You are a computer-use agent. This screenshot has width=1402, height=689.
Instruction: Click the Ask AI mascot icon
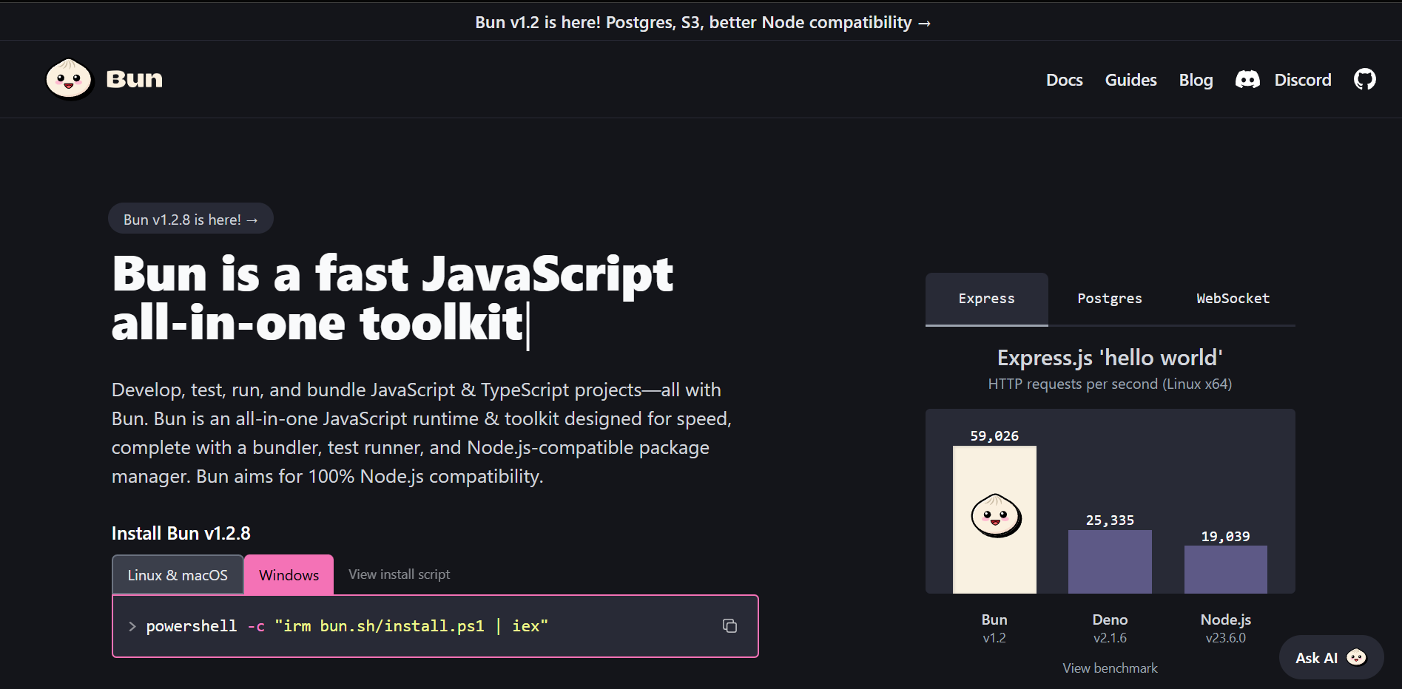pyautogui.click(x=1356, y=657)
